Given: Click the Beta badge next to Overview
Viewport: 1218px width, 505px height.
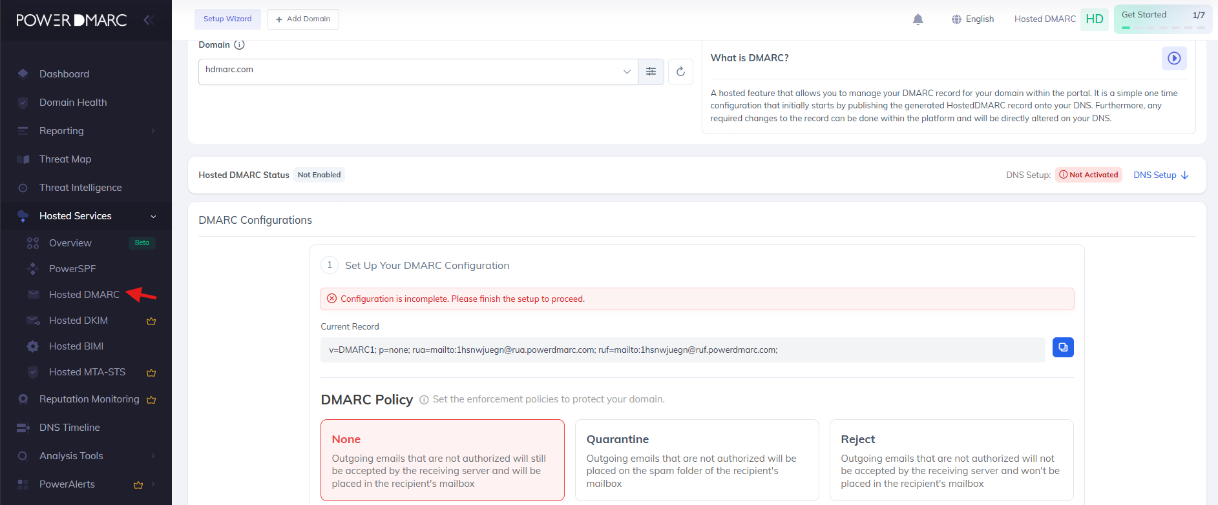Looking at the screenshot, I should tap(142, 243).
